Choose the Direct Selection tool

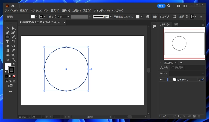(x=13, y=28)
